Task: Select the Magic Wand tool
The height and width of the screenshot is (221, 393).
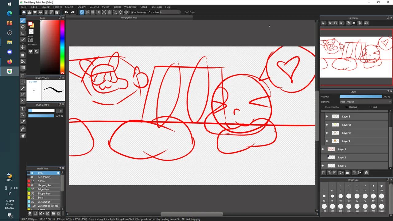Action: (x=23, y=88)
